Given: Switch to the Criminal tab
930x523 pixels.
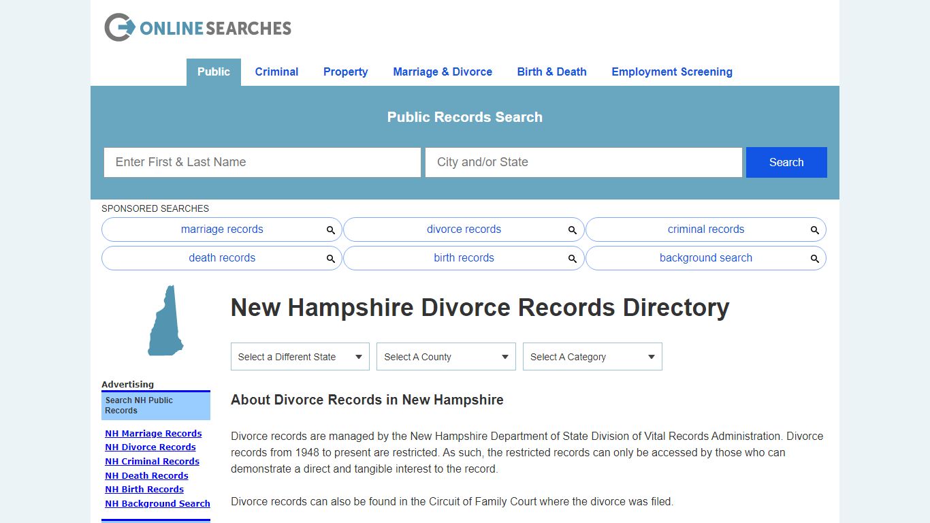Looking at the screenshot, I should tap(276, 72).
